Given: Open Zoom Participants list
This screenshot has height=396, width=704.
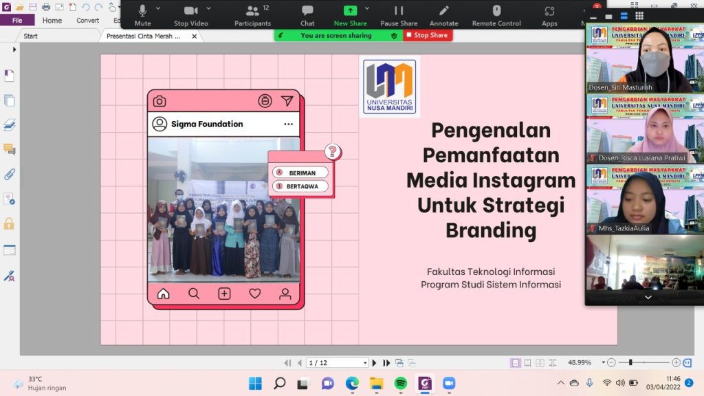Looking at the screenshot, I should [x=252, y=15].
